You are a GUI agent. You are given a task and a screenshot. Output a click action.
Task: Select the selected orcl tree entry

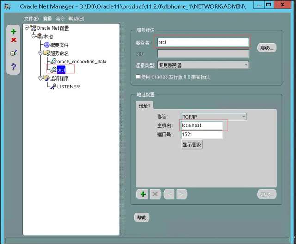(61, 70)
